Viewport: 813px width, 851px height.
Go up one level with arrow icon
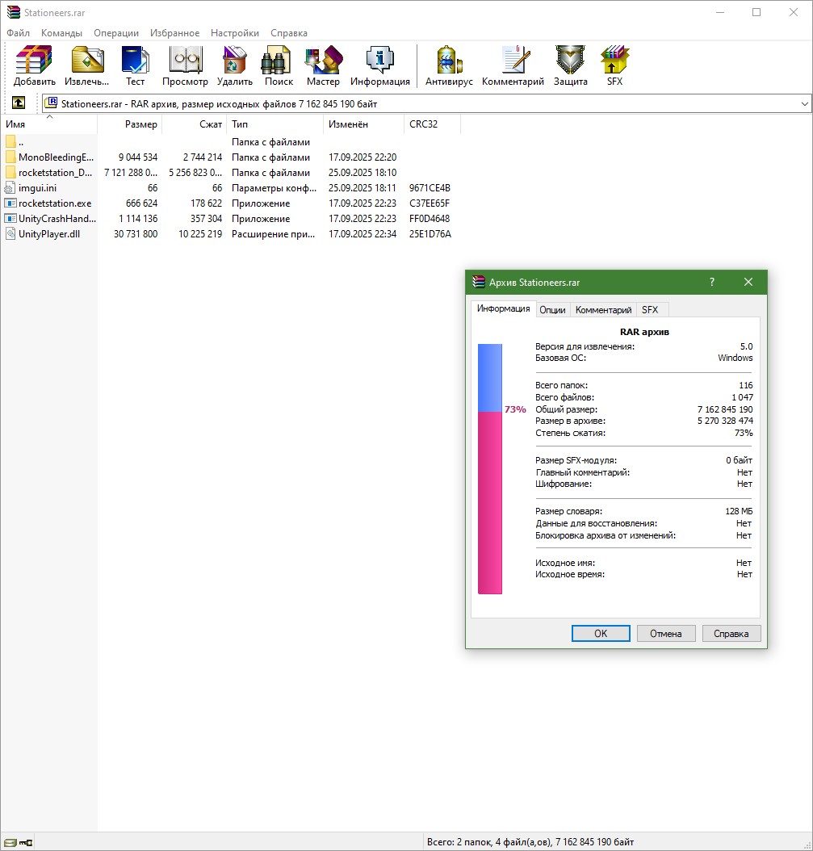coord(19,103)
